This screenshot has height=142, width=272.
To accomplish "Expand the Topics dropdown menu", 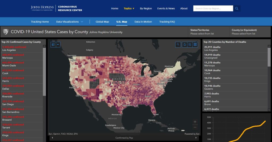I will (129, 8).
